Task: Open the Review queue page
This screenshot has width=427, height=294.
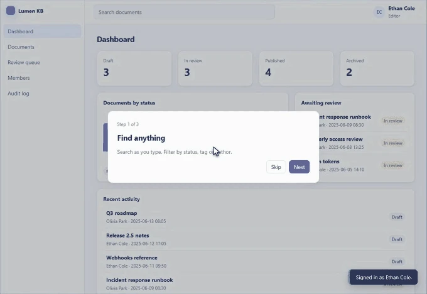Action: pyautogui.click(x=42, y=62)
